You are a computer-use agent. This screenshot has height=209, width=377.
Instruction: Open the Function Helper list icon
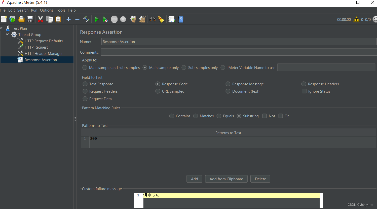tap(172, 19)
